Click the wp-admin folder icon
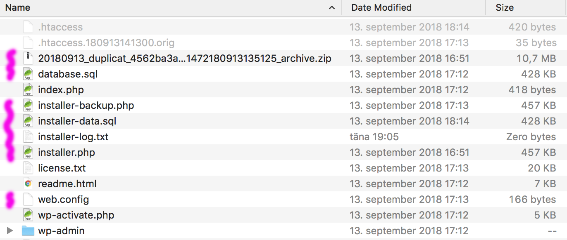The image size is (567, 240). tap(28, 231)
